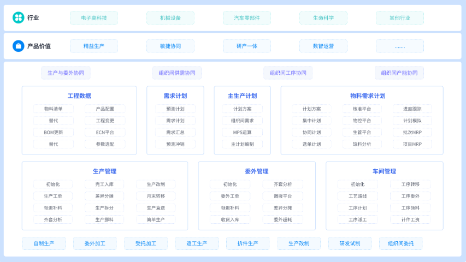
Task: Select the 研发试制 scenario tag
Action: tap(350, 243)
